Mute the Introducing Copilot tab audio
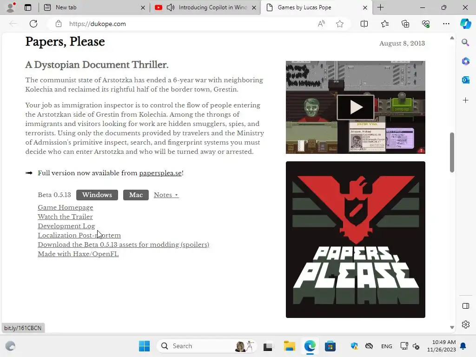Image resolution: width=476 pixels, height=357 pixels. 171,7
